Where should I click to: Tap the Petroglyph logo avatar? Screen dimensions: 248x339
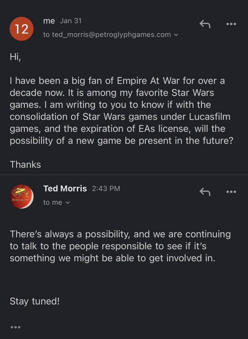(22, 196)
